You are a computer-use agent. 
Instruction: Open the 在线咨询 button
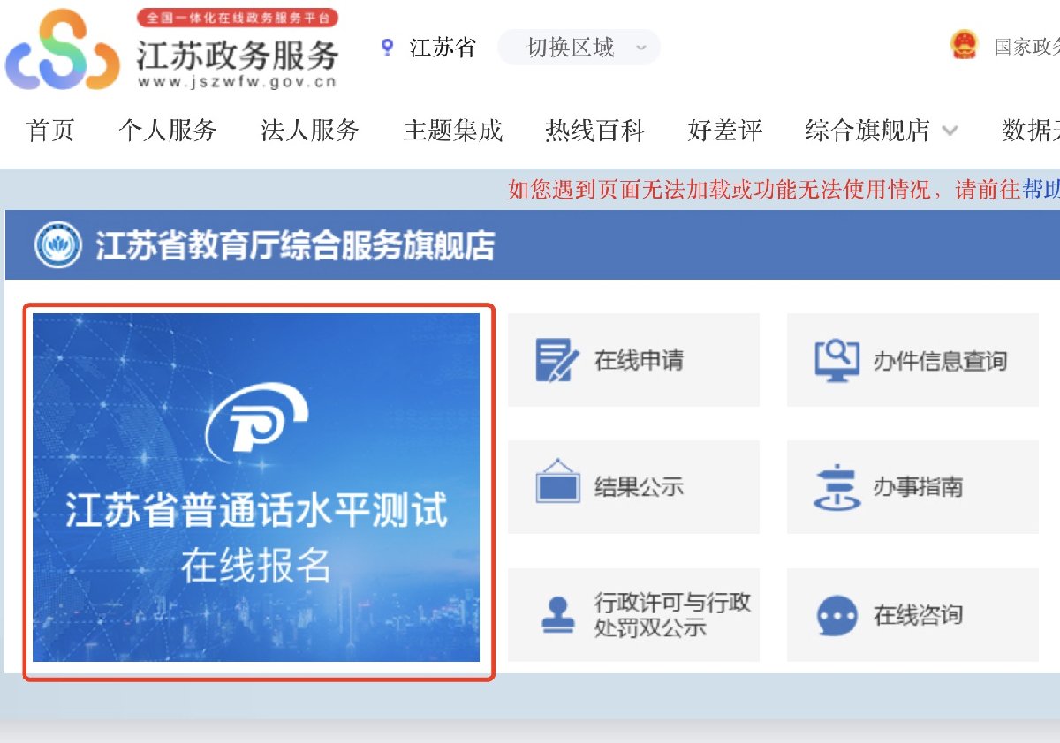click(x=912, y=615)
